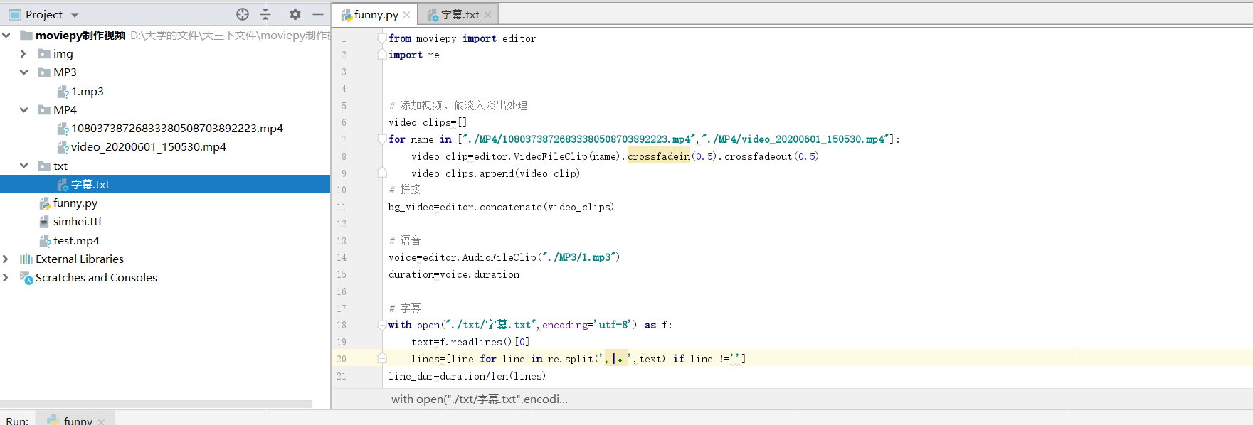Select the txt folder in the tree
This screenshot has height=425, width=1253.
pos(60,166)
